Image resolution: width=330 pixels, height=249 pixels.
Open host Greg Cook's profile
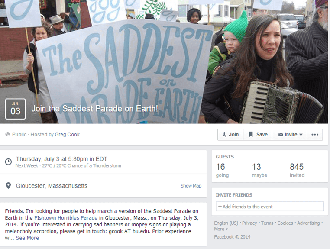pos(67,135)
